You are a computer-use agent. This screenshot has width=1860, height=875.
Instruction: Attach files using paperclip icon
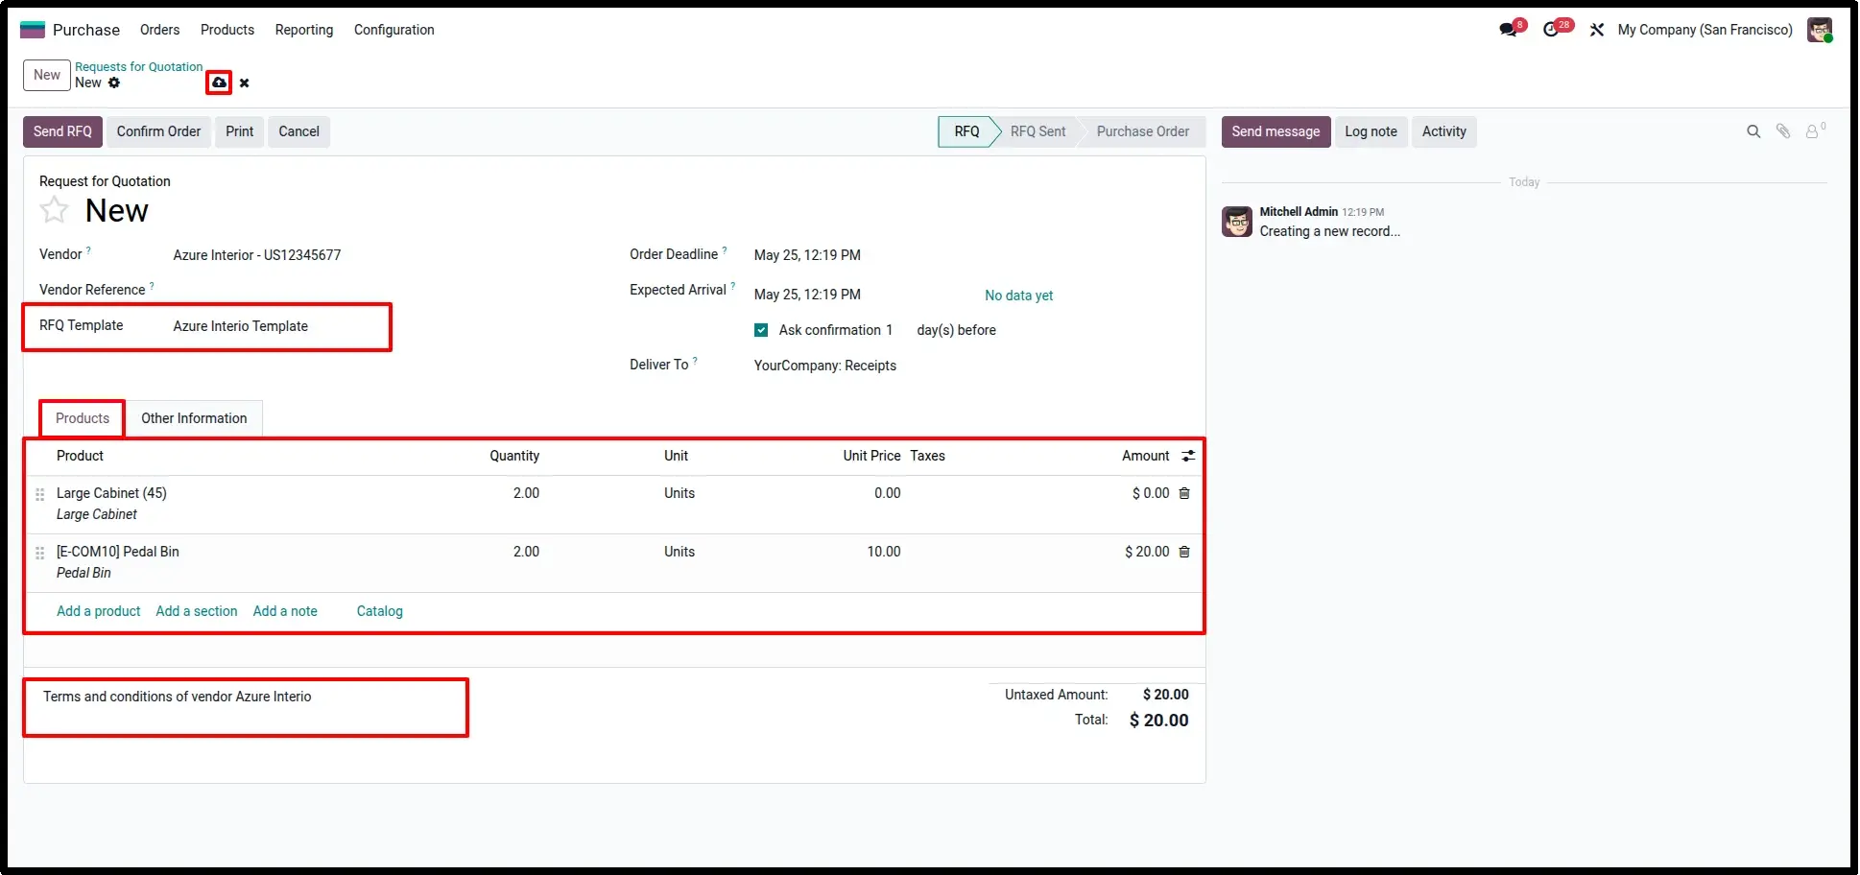point(1783,131)
